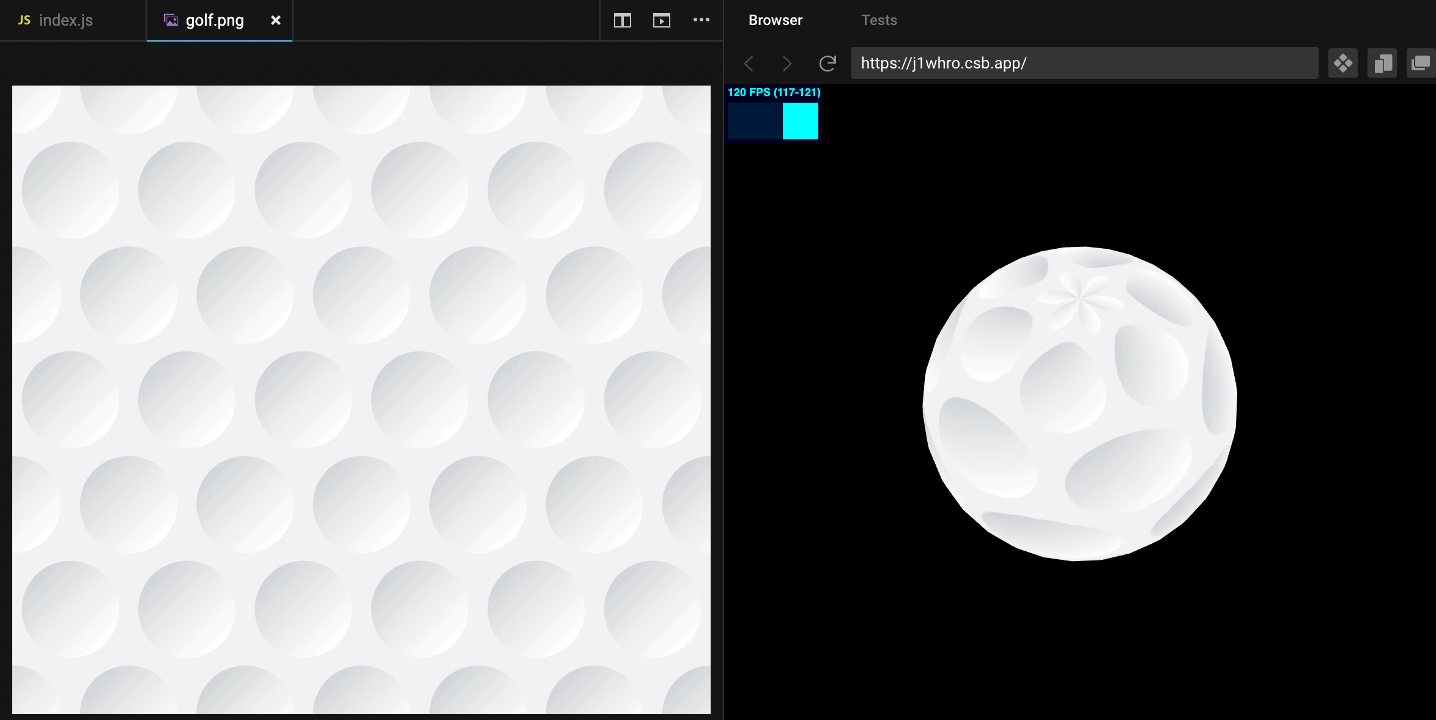Image resolution: width=1436 pixels, height=720 pixels.
Task: Click the split editor layout icon
Action: coord(622,20)
